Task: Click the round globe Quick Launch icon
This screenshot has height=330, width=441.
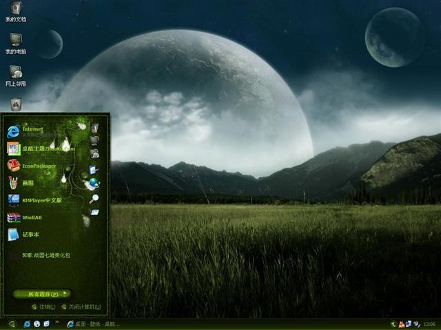Action: coord(37,324)
